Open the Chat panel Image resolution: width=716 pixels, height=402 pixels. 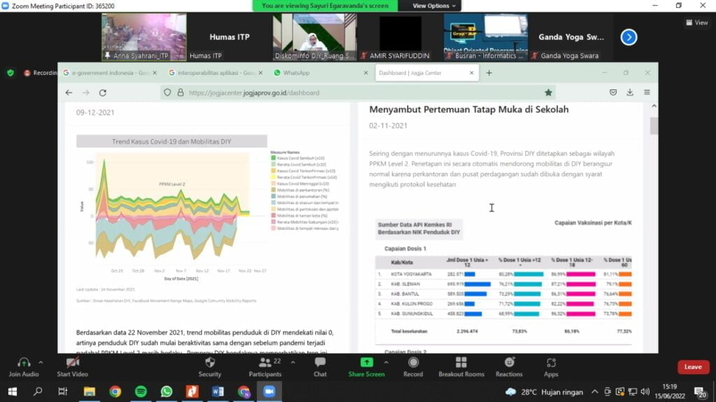320,363
